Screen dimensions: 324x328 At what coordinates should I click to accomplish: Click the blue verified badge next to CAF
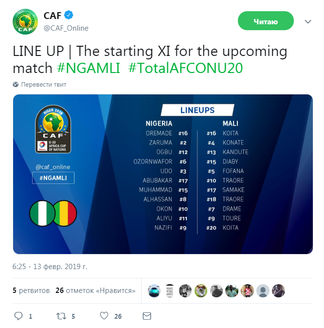point(69,15)
